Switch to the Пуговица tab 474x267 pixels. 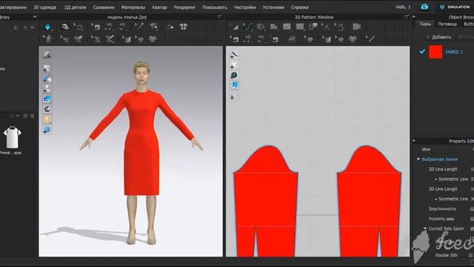pos(447,24)
